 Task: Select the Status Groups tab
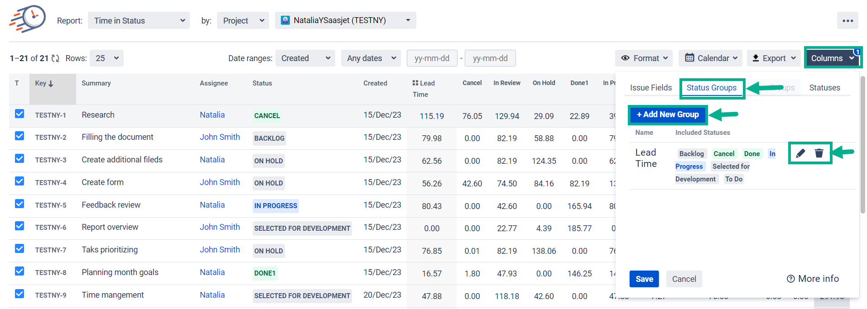click(712, 88)
